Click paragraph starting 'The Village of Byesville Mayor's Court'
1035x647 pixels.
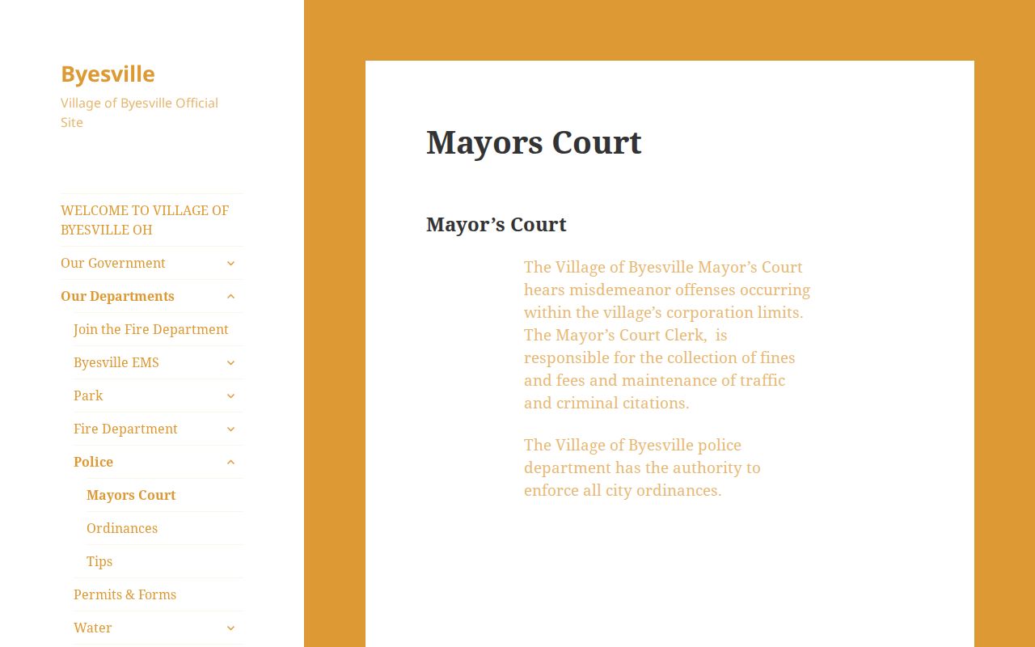tap(667, 335)
